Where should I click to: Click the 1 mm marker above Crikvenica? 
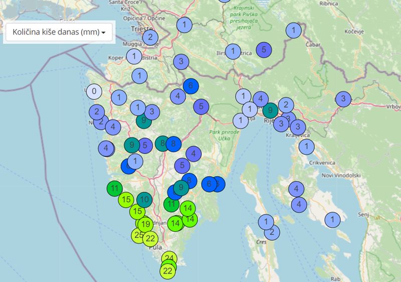[x=306, y=147]
